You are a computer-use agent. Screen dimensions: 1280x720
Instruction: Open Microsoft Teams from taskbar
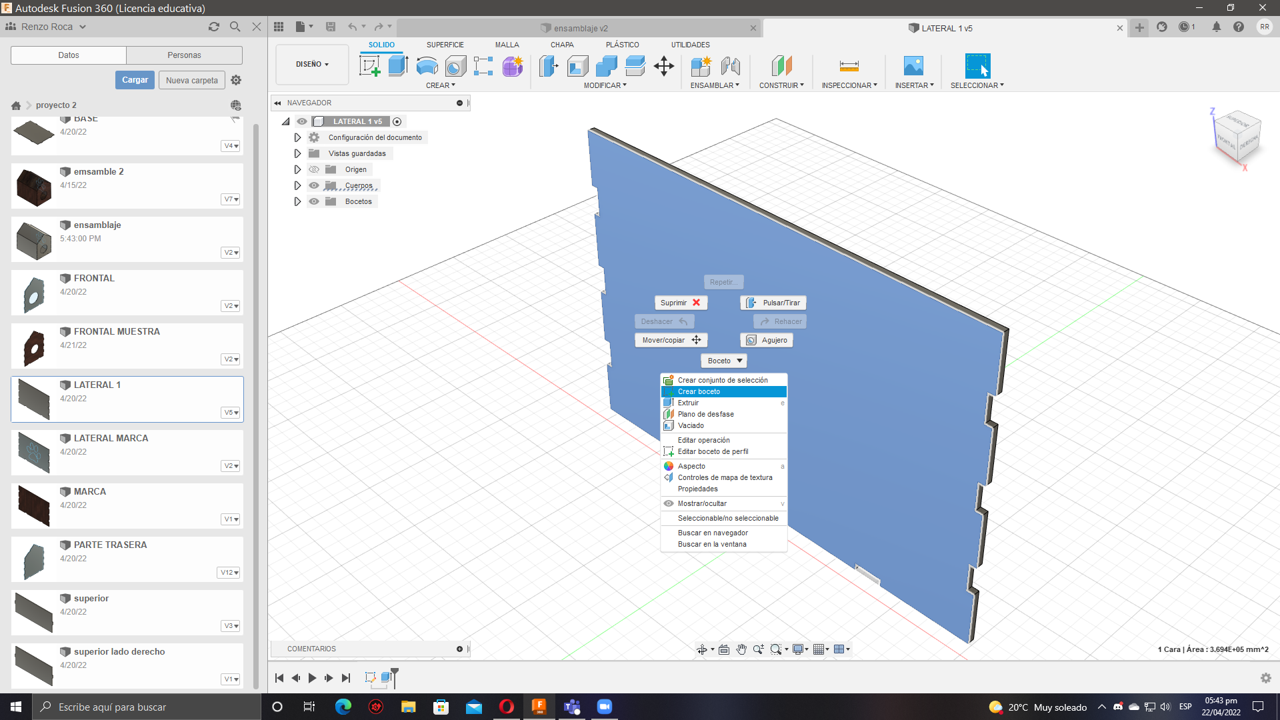[x=572, y=707]
